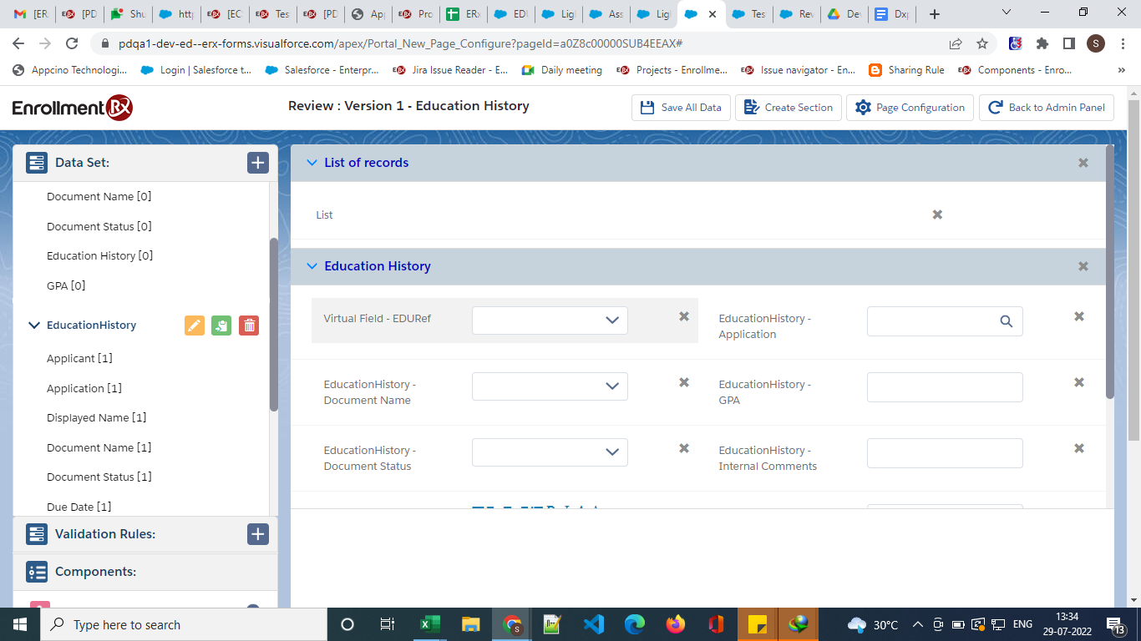Open Visual Studio Code from the taskbar

coord(594,624)
